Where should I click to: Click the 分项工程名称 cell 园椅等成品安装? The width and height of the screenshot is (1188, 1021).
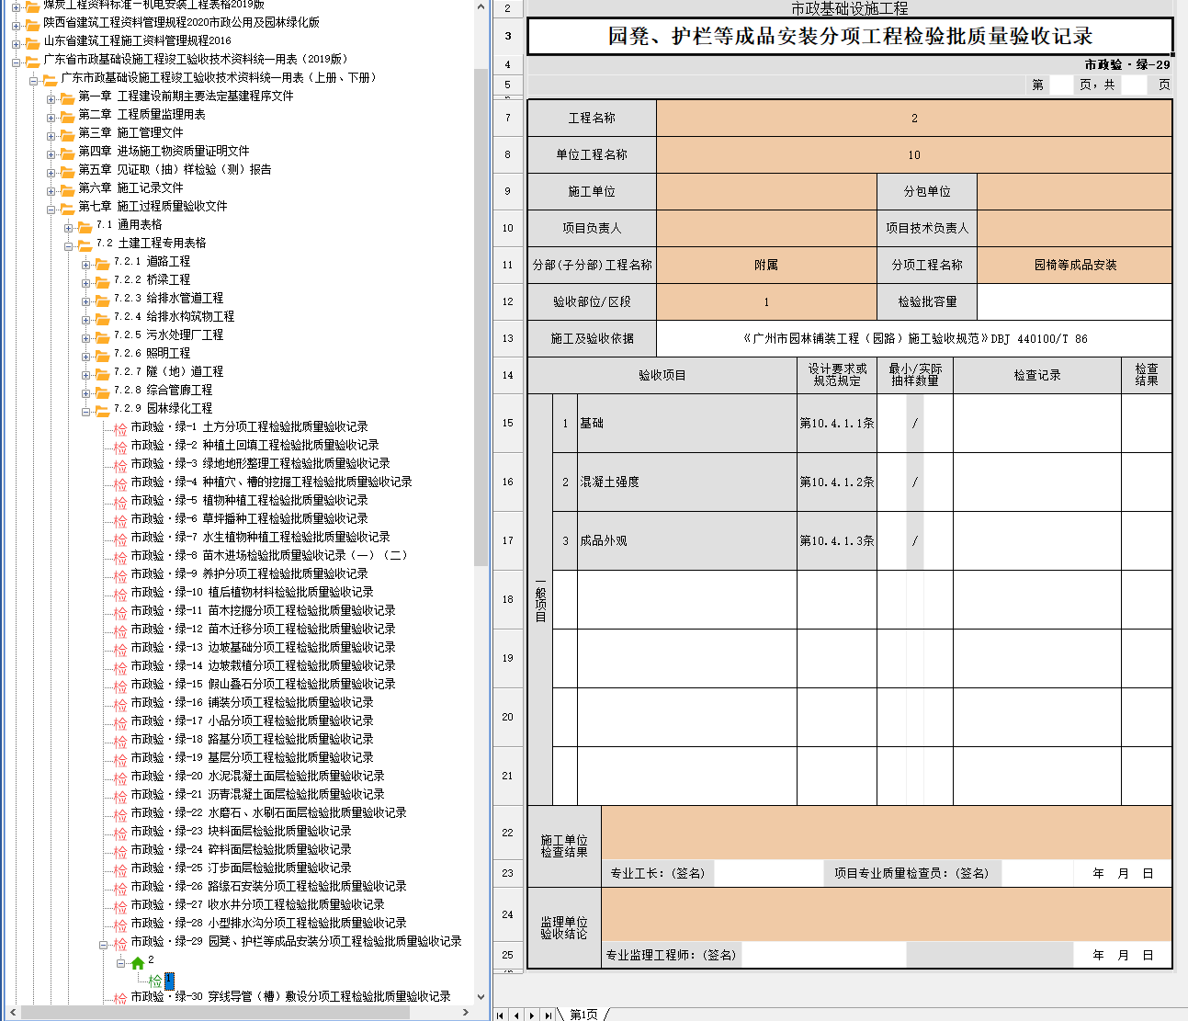click(x=1075, y=265)
